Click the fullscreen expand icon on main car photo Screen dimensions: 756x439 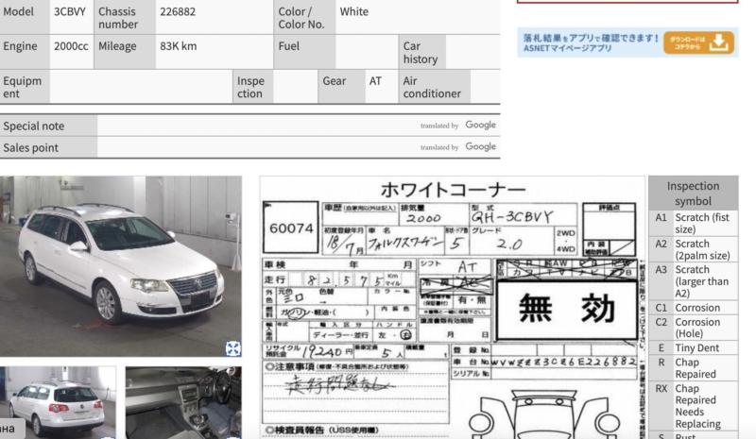click(x=232, y=348)
